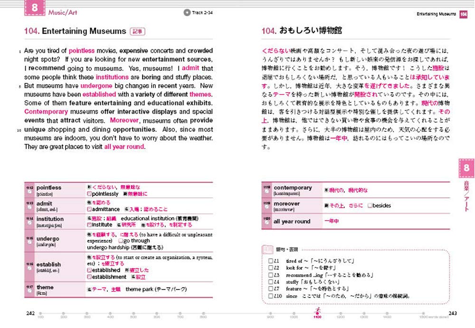Click the chapter 8 badge above 音楽/アート
Viewport: 475px width, 328px height.
466,168
